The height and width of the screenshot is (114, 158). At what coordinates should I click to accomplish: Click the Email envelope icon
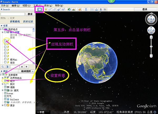tap(92, 9)
